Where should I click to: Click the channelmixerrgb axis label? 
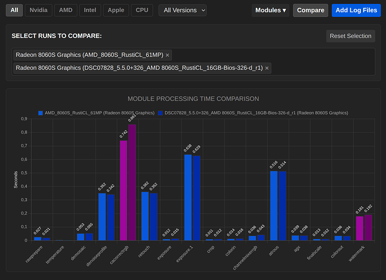tap(245, 258)
